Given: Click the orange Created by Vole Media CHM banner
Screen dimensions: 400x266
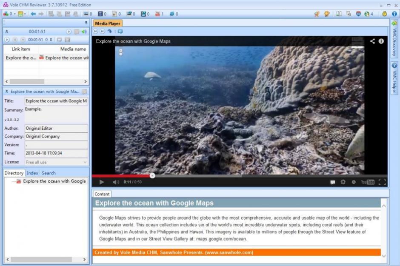Looking at the screenshot, I should tap(237, 252).
